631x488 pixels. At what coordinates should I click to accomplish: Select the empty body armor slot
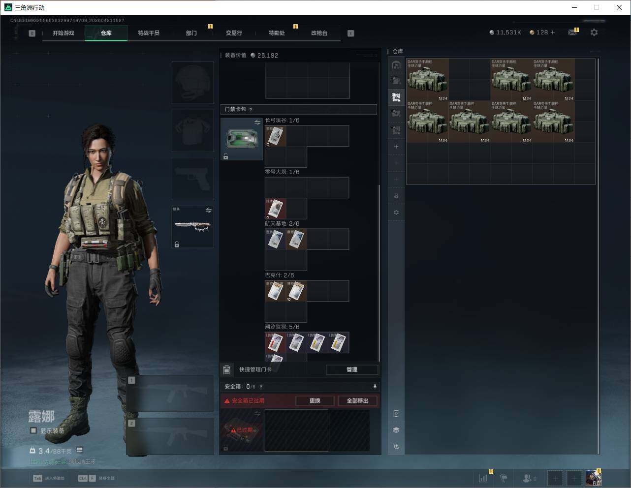[193, 130]
